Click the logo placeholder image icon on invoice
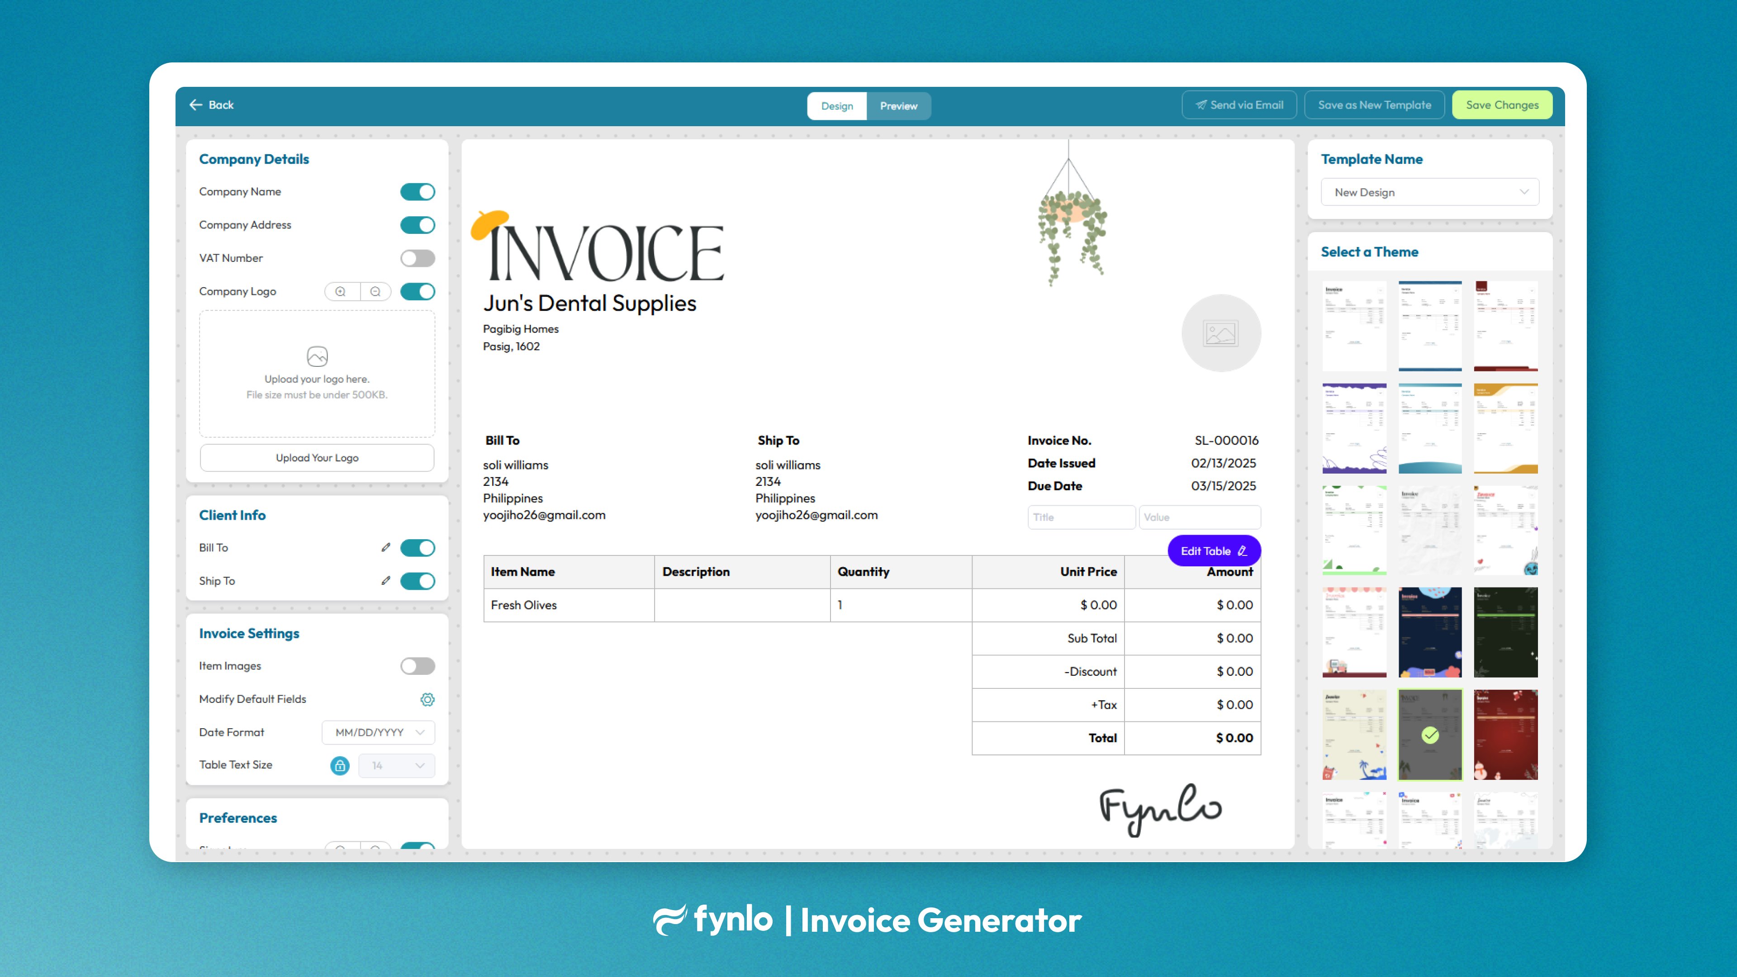Viewport: 1737px width, 977px height. tap(1220, 333)
